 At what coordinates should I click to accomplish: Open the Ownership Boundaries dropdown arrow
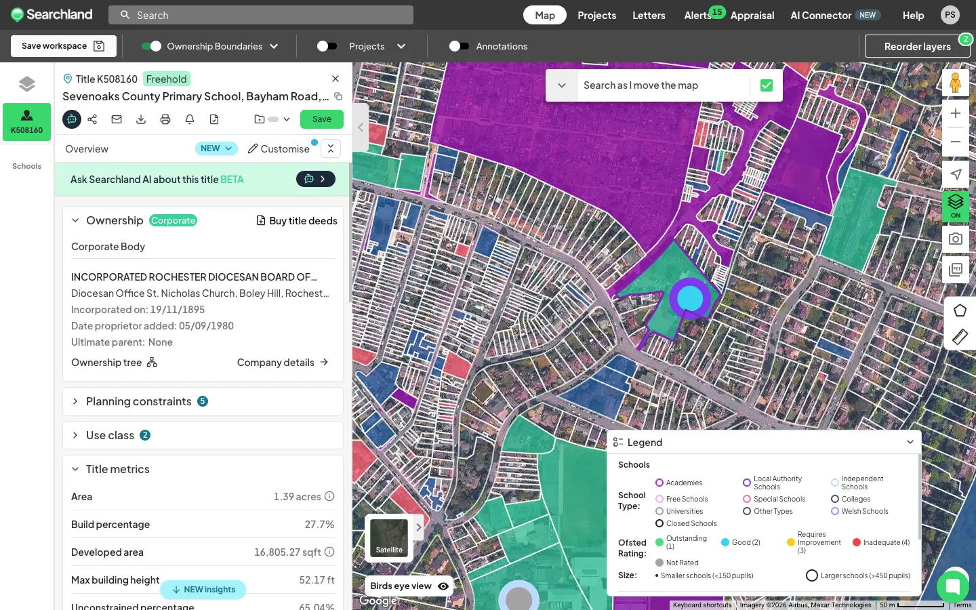(x=274, y=46)
